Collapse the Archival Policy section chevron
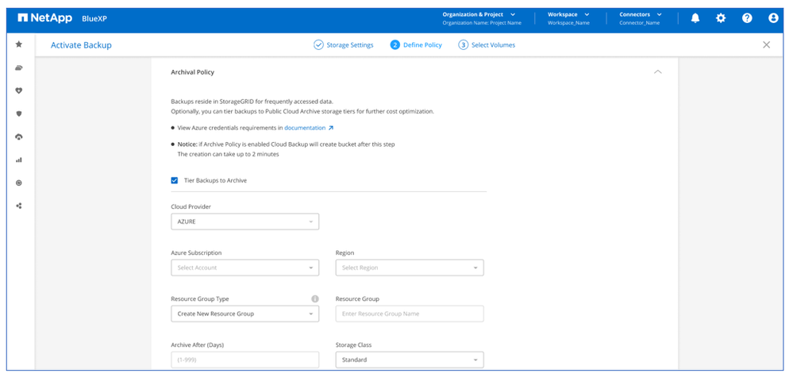The width and height of the screenshot is (793, 377). click(x=656, y=72)
